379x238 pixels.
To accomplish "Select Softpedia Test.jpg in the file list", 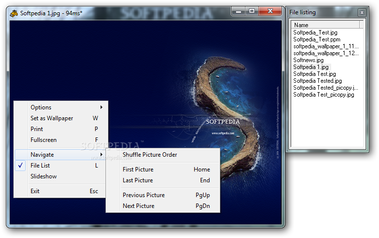I will tap(314, 74).
